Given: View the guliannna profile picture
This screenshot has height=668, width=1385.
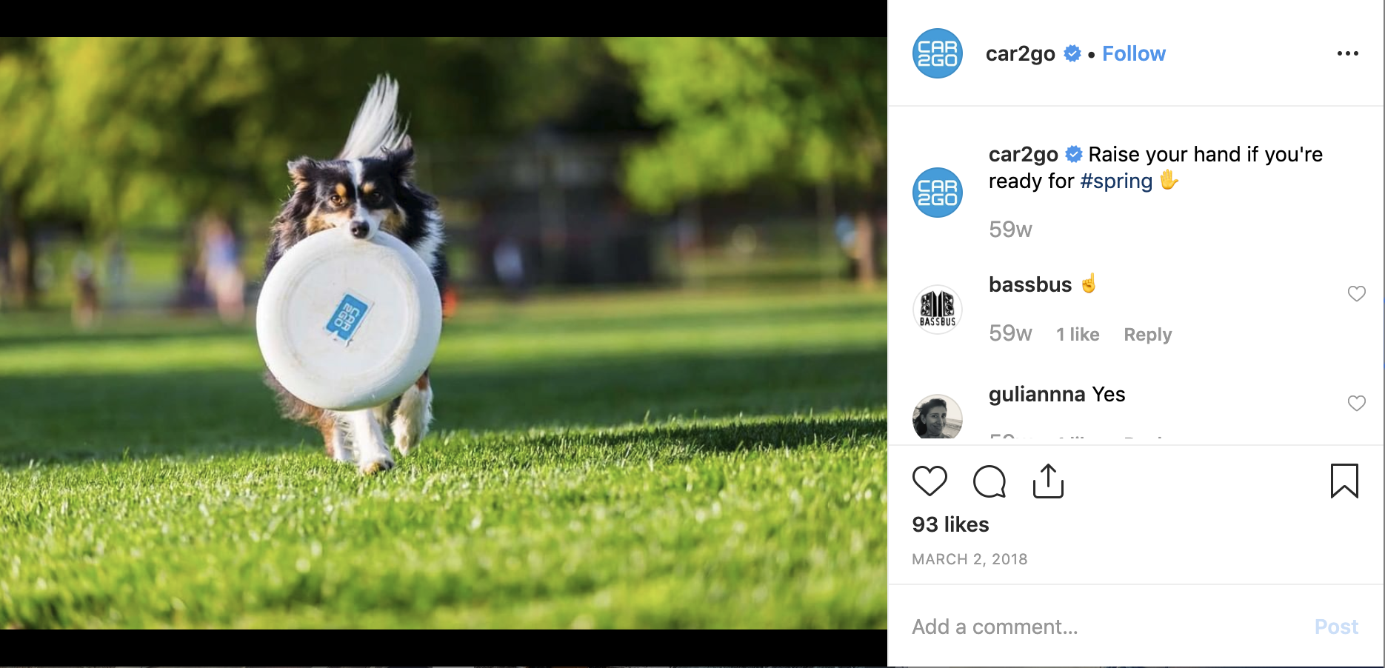Looking at the screenshot, I should pos(938,417).
